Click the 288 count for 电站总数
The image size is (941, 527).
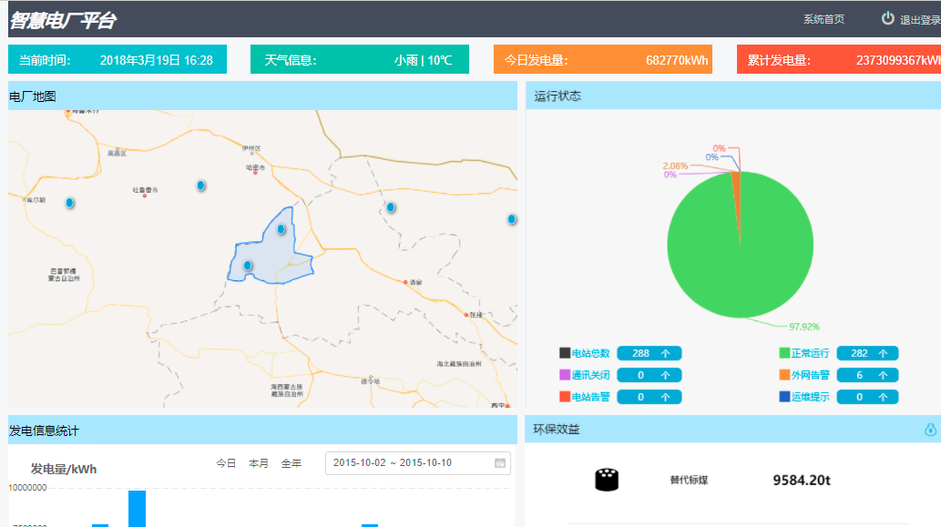click(x=640, y=354)
